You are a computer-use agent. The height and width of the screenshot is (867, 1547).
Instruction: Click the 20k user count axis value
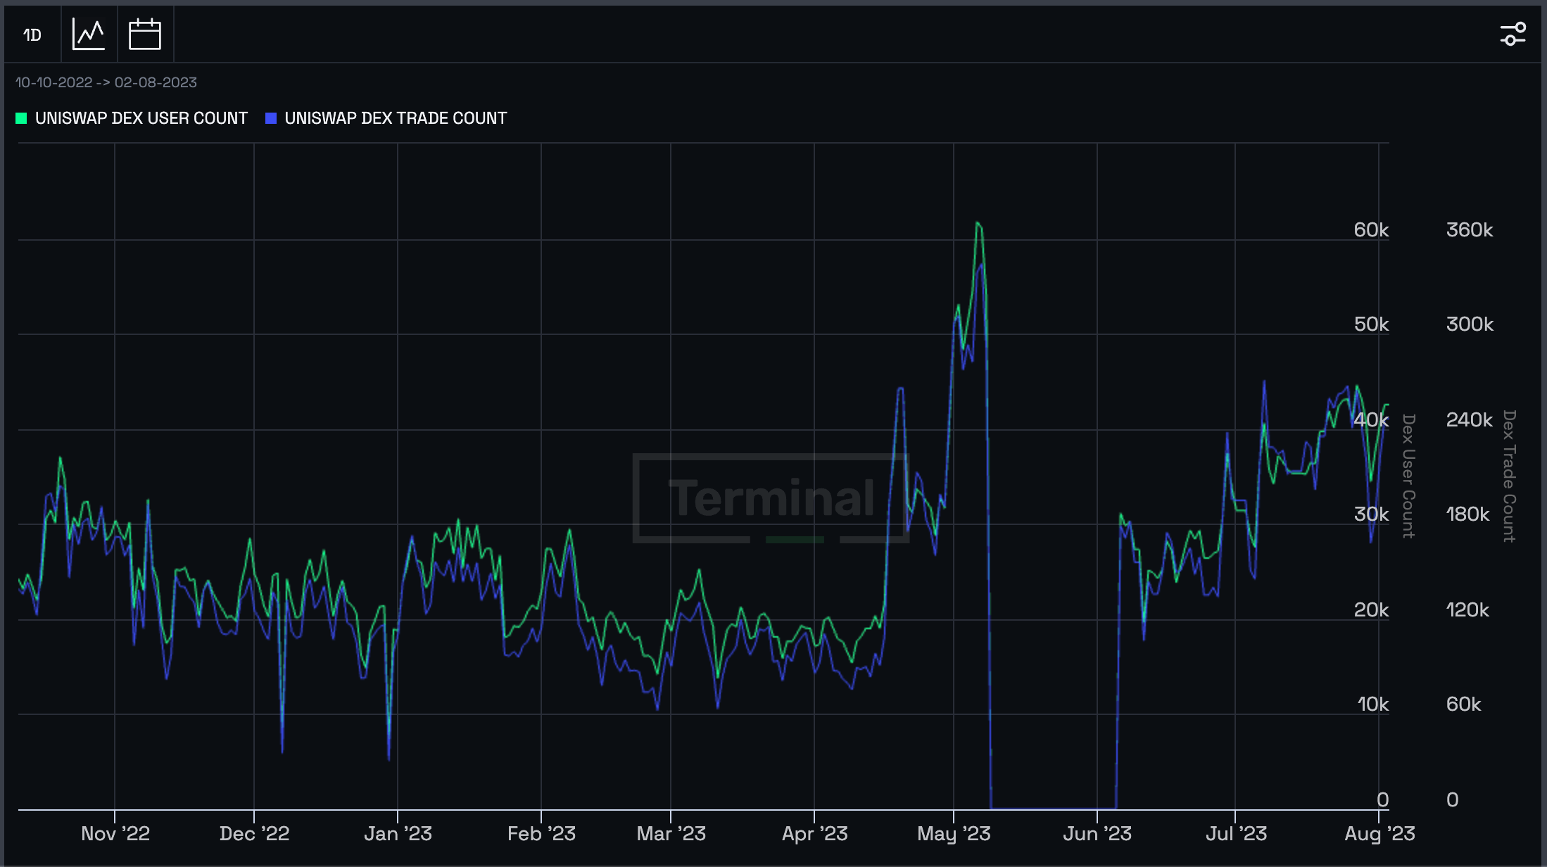[x=1372, y=610]
